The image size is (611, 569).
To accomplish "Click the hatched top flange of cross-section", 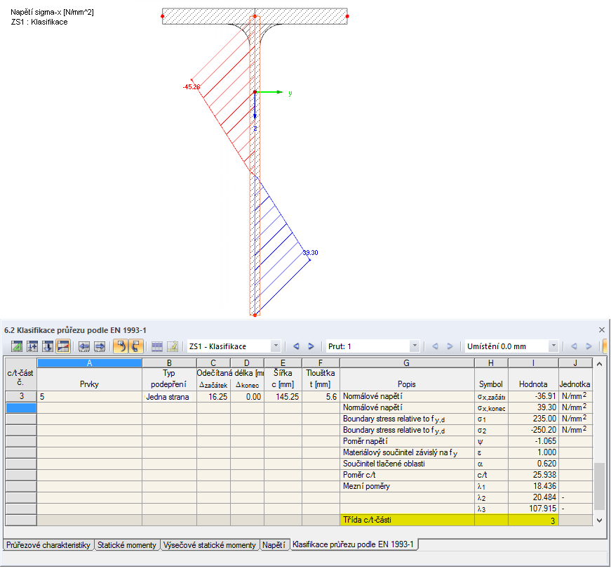I will coord(255,16).
